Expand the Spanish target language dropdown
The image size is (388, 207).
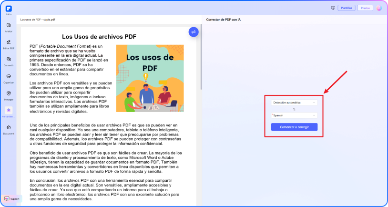tap(294, 115)
